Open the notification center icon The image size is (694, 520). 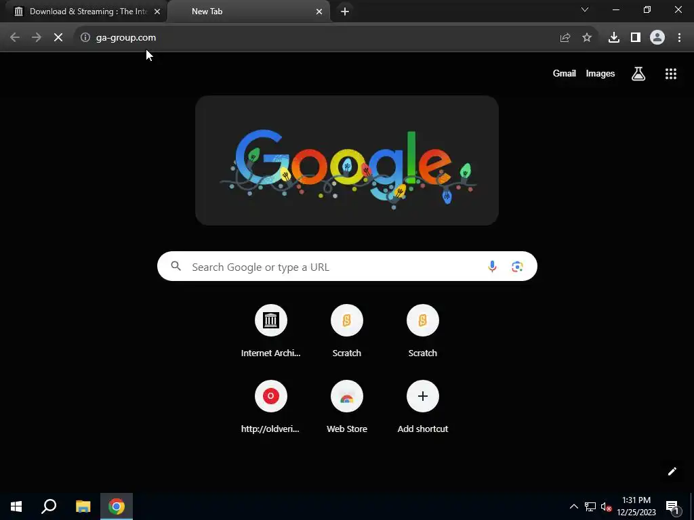[x=672, y=506]
